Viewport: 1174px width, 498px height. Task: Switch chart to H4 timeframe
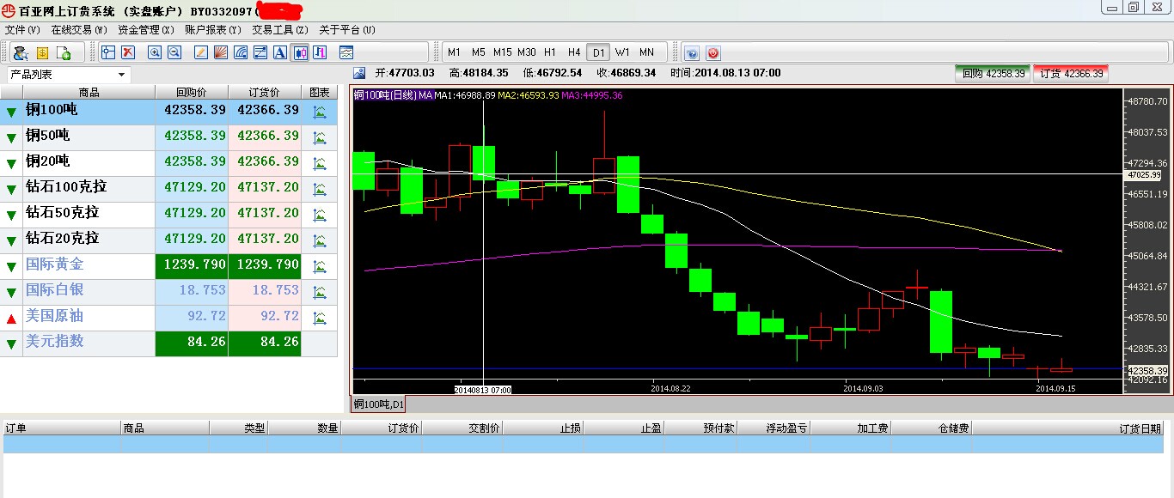coord(574,52)
